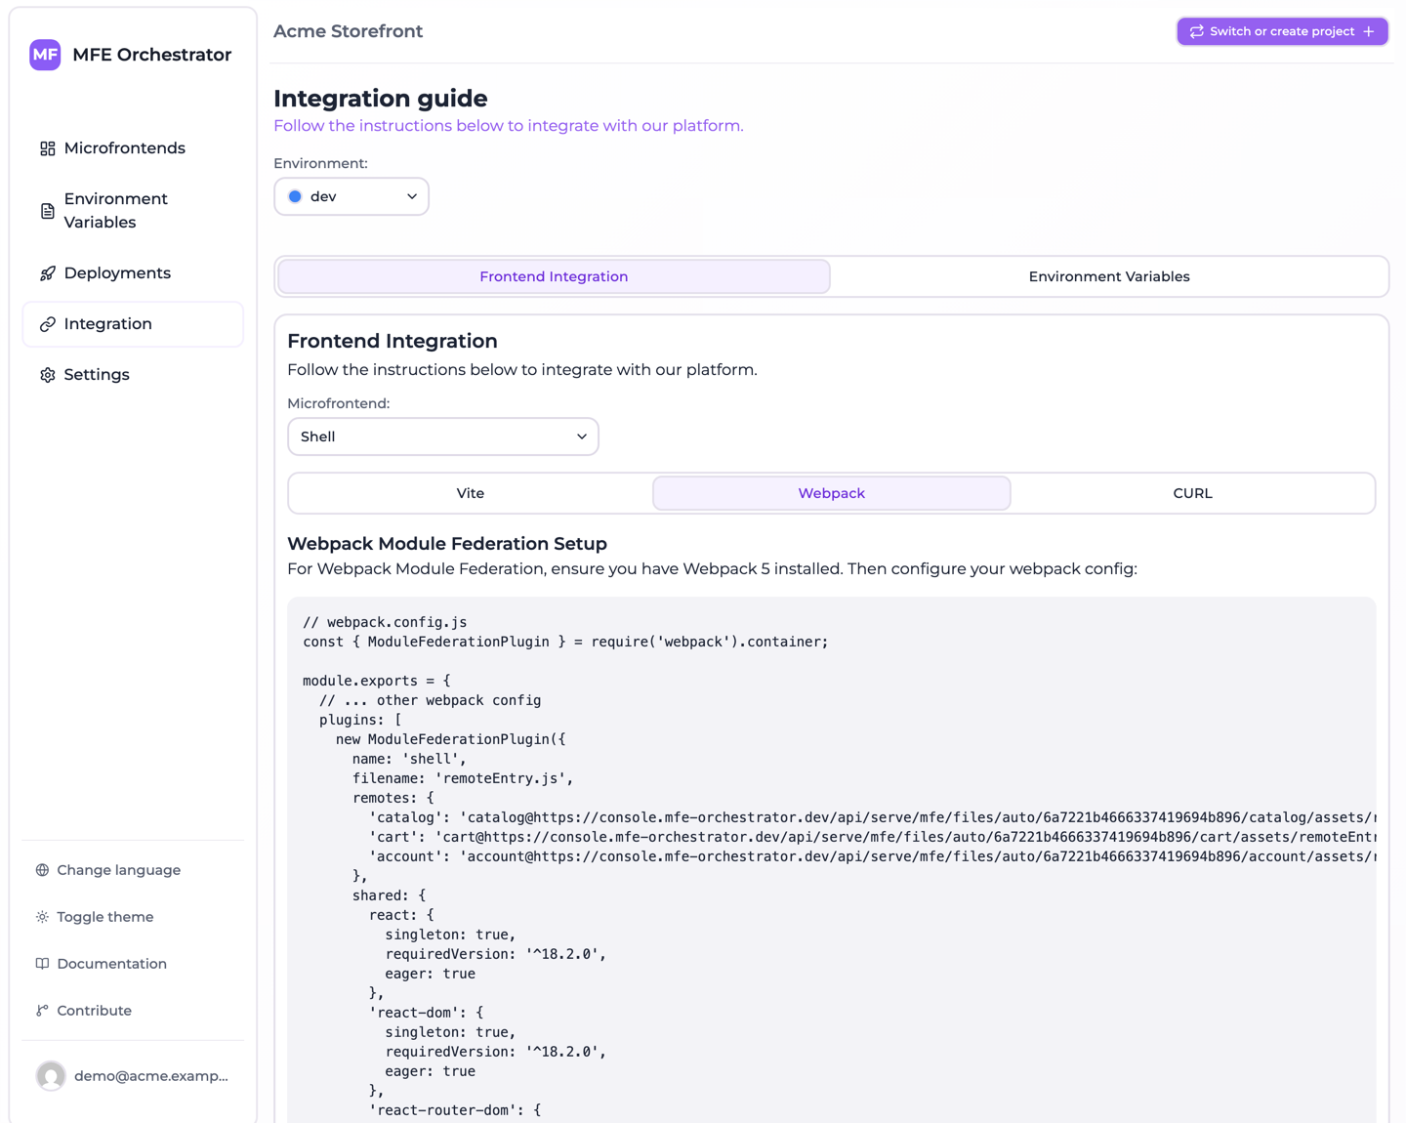Click the name: 'shell' code line
1406x1123 pixels.
(x=410, y=759)
